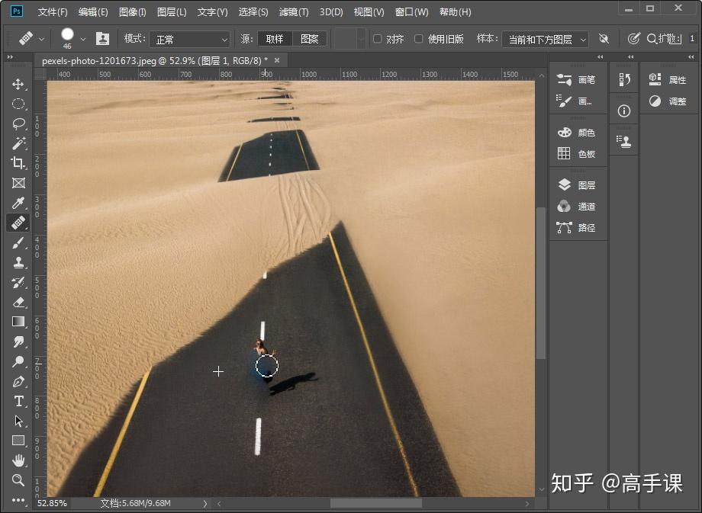Viewport: 702px width, 513px height.
Task: Open the 通道 (Channels) panel
Action: pos(577,206)
